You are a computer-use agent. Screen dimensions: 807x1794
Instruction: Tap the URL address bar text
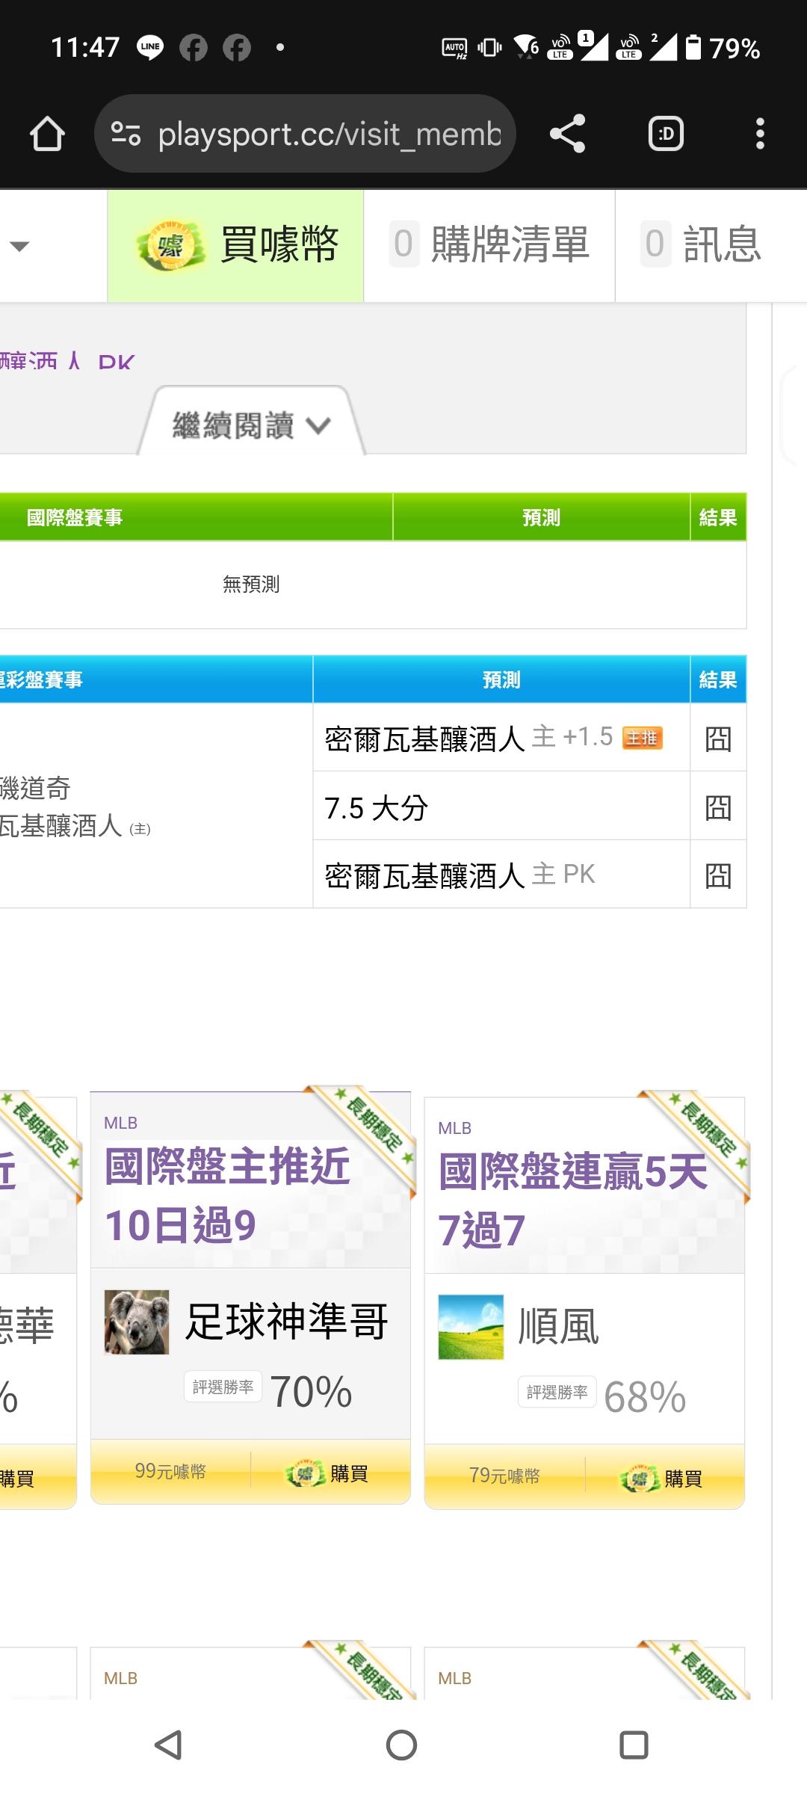[x=329, y=135]
